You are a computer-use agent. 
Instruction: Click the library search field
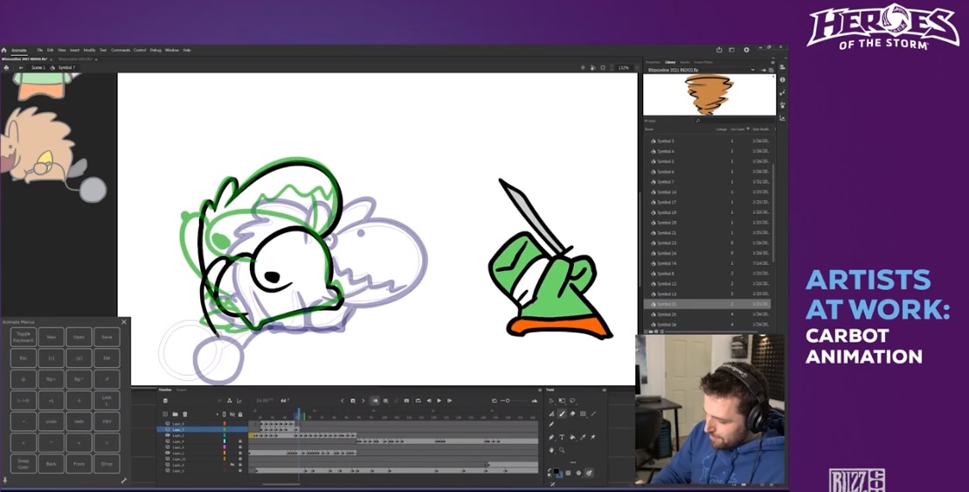click(736, 121)
